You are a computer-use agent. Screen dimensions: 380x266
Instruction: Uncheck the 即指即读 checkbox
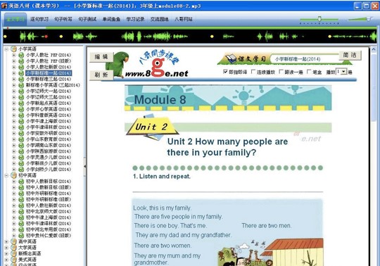pos(225,72)
